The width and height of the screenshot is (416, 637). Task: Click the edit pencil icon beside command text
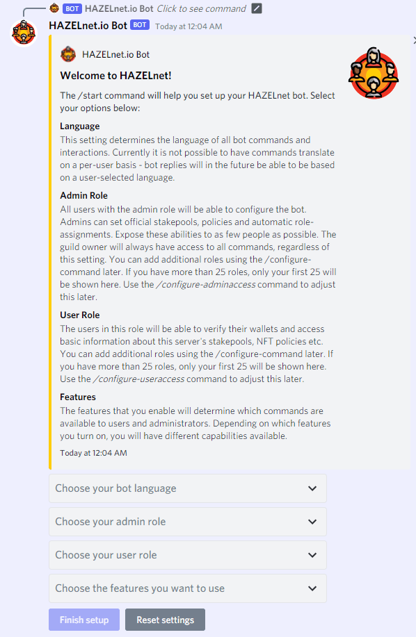pos(257,8)
